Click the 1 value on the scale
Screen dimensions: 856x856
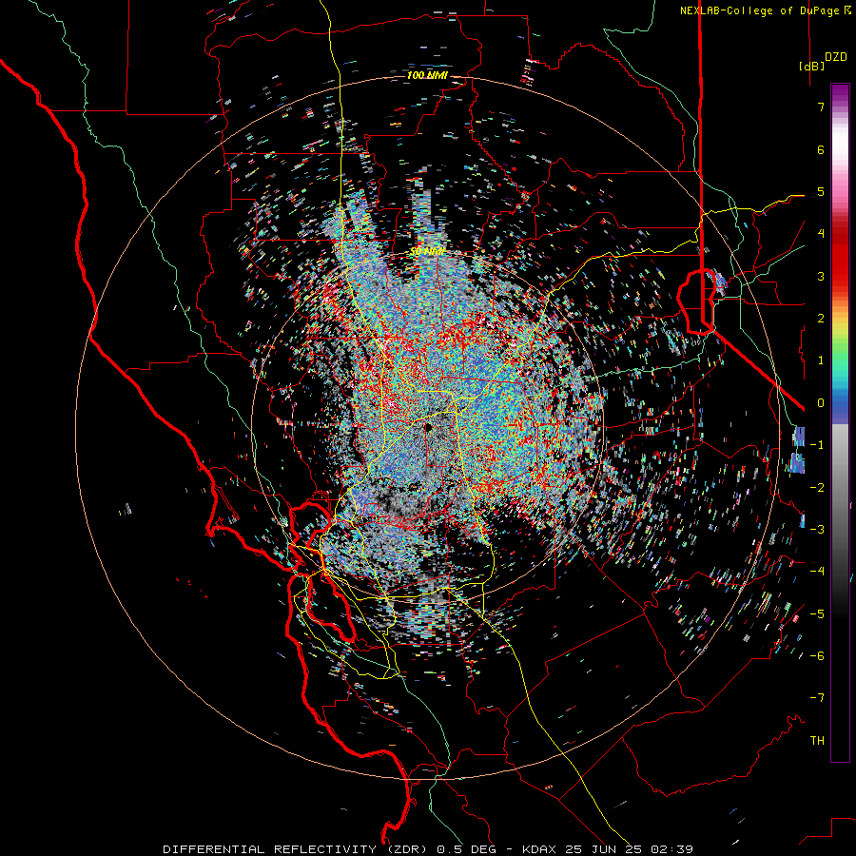821,360
